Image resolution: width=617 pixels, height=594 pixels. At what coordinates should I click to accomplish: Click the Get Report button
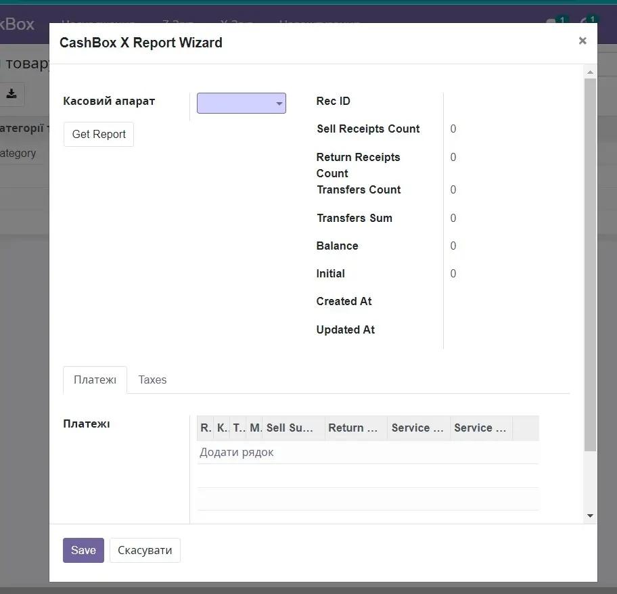click(99, 134)
